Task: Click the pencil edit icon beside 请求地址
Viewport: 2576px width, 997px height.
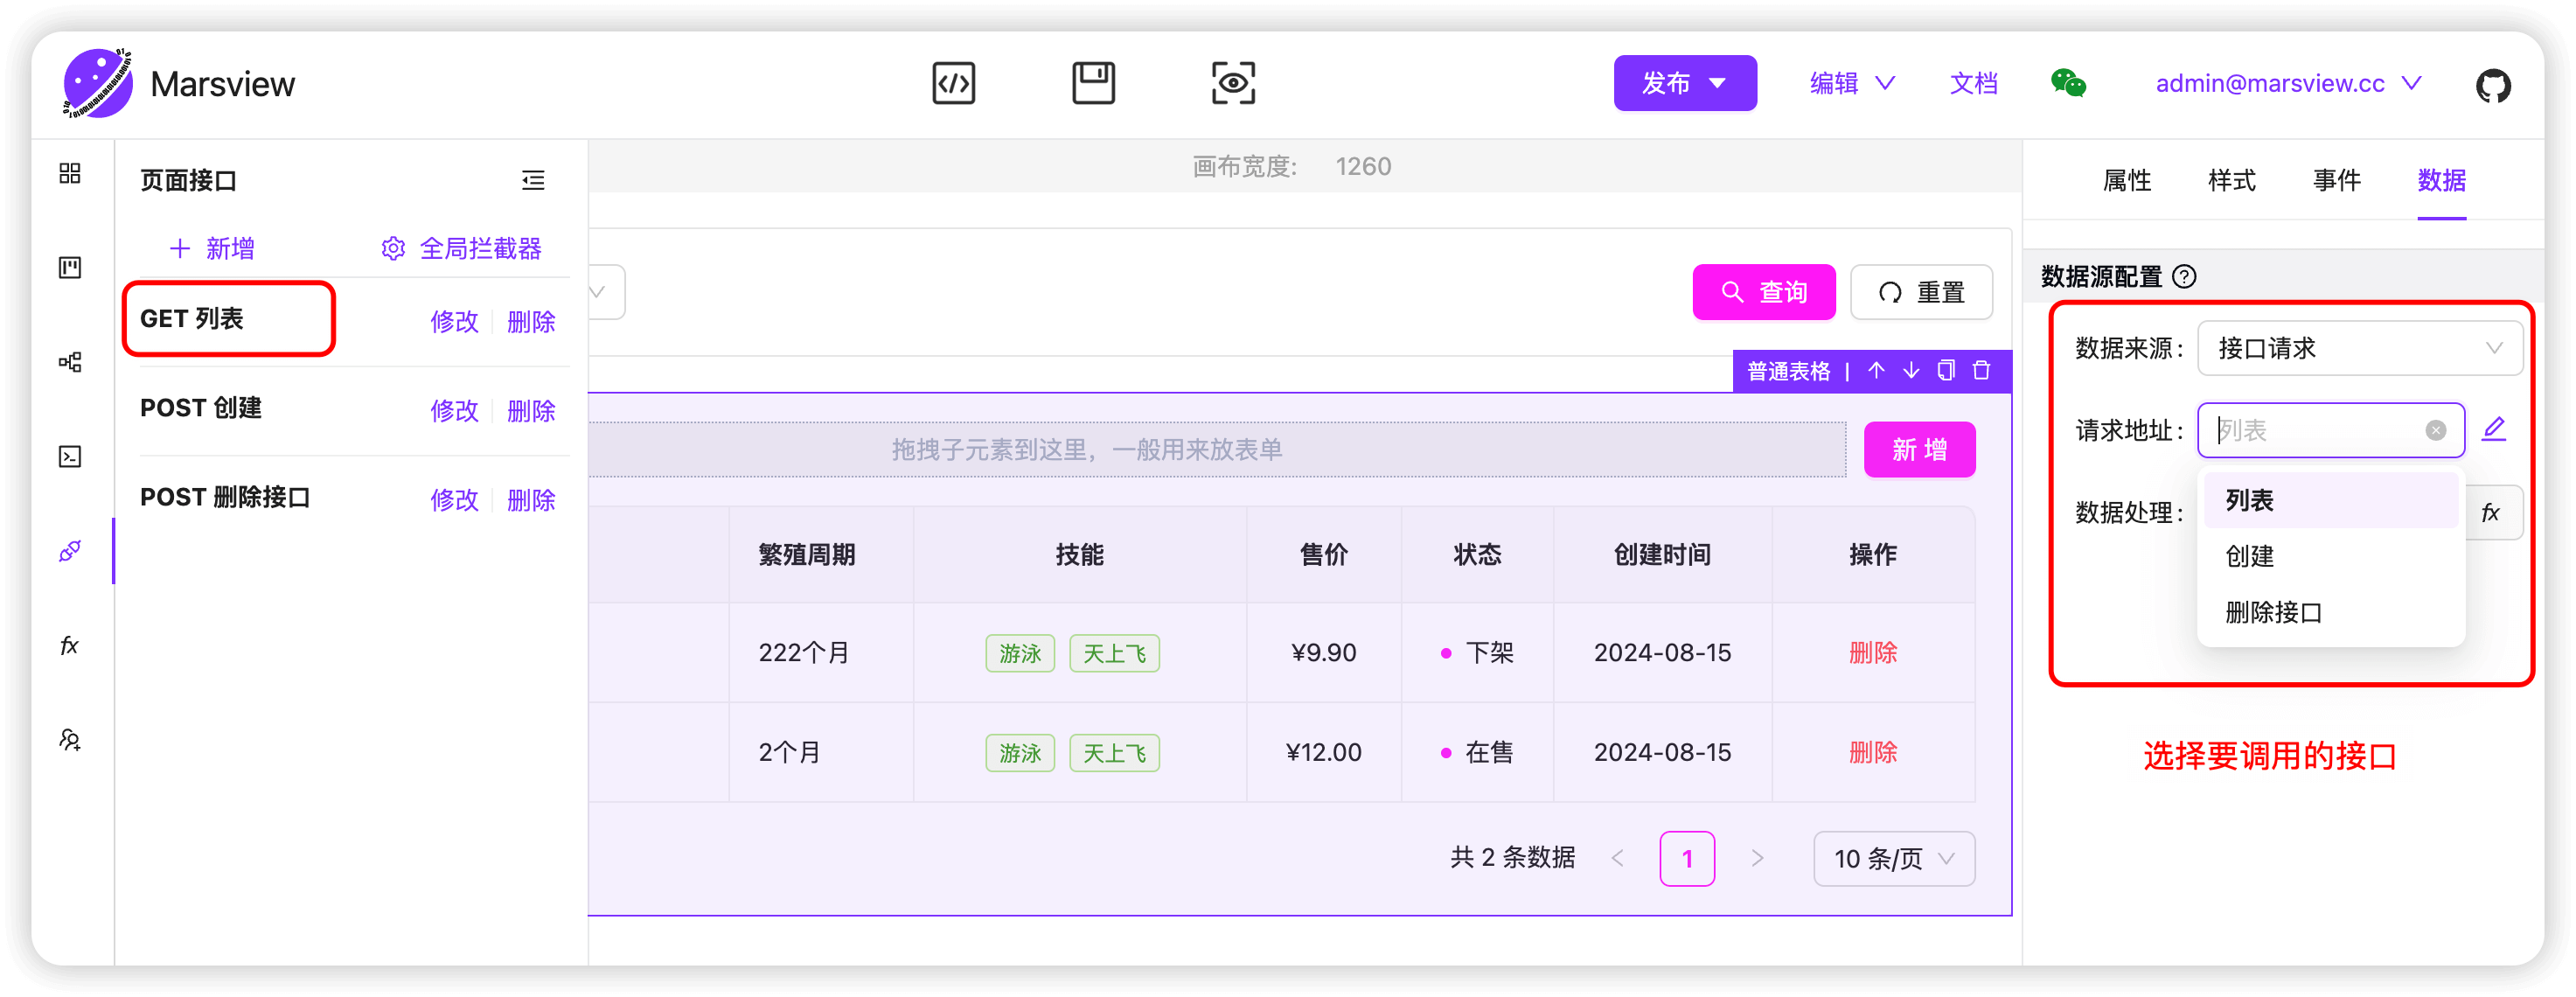Action: point(2495,429)
